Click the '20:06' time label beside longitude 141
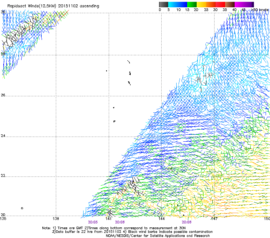Screen dimensions: 270x238 (x=120, y=222)
